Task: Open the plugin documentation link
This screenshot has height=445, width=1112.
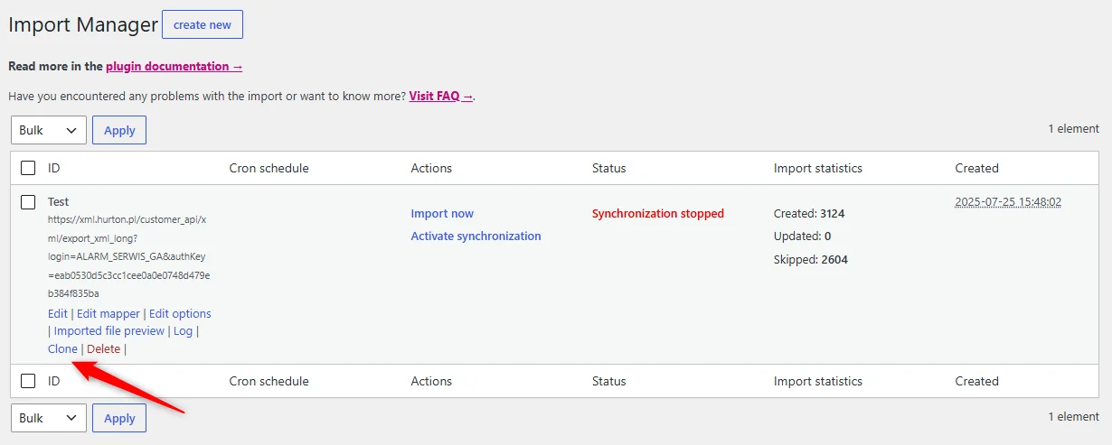Action: 174,66
